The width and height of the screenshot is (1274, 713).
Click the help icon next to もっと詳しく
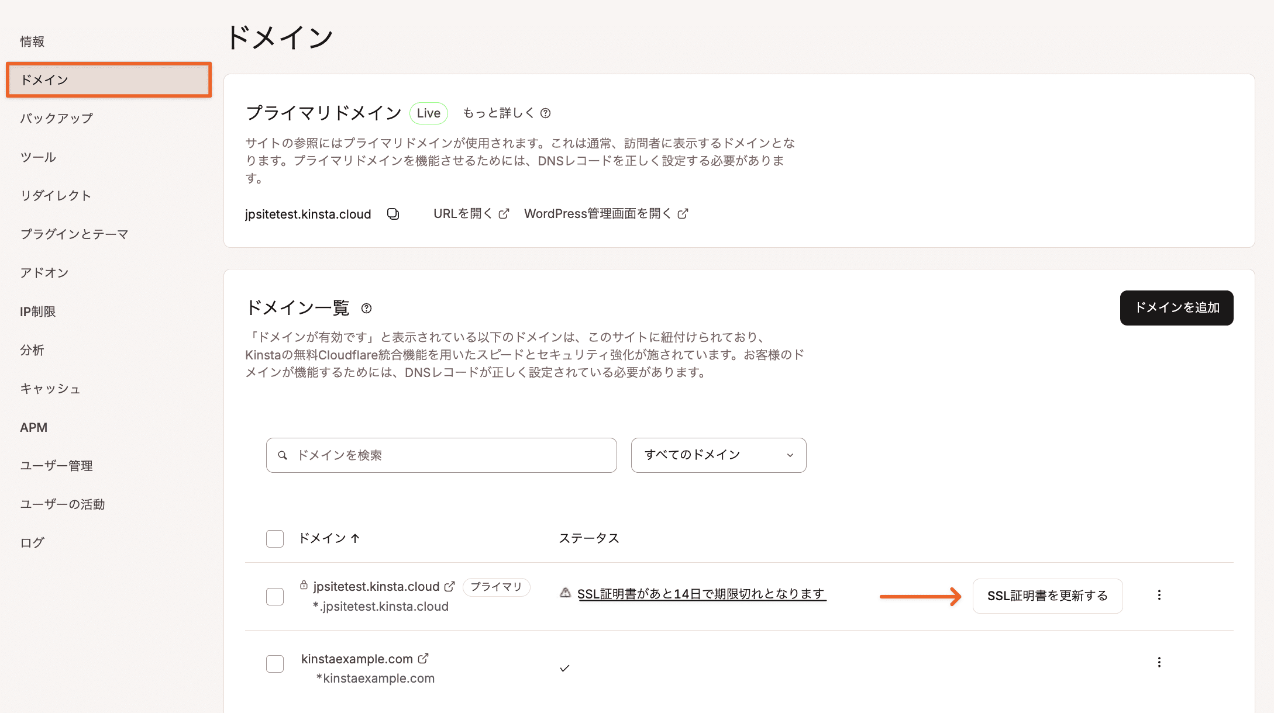tap(546, 113)
